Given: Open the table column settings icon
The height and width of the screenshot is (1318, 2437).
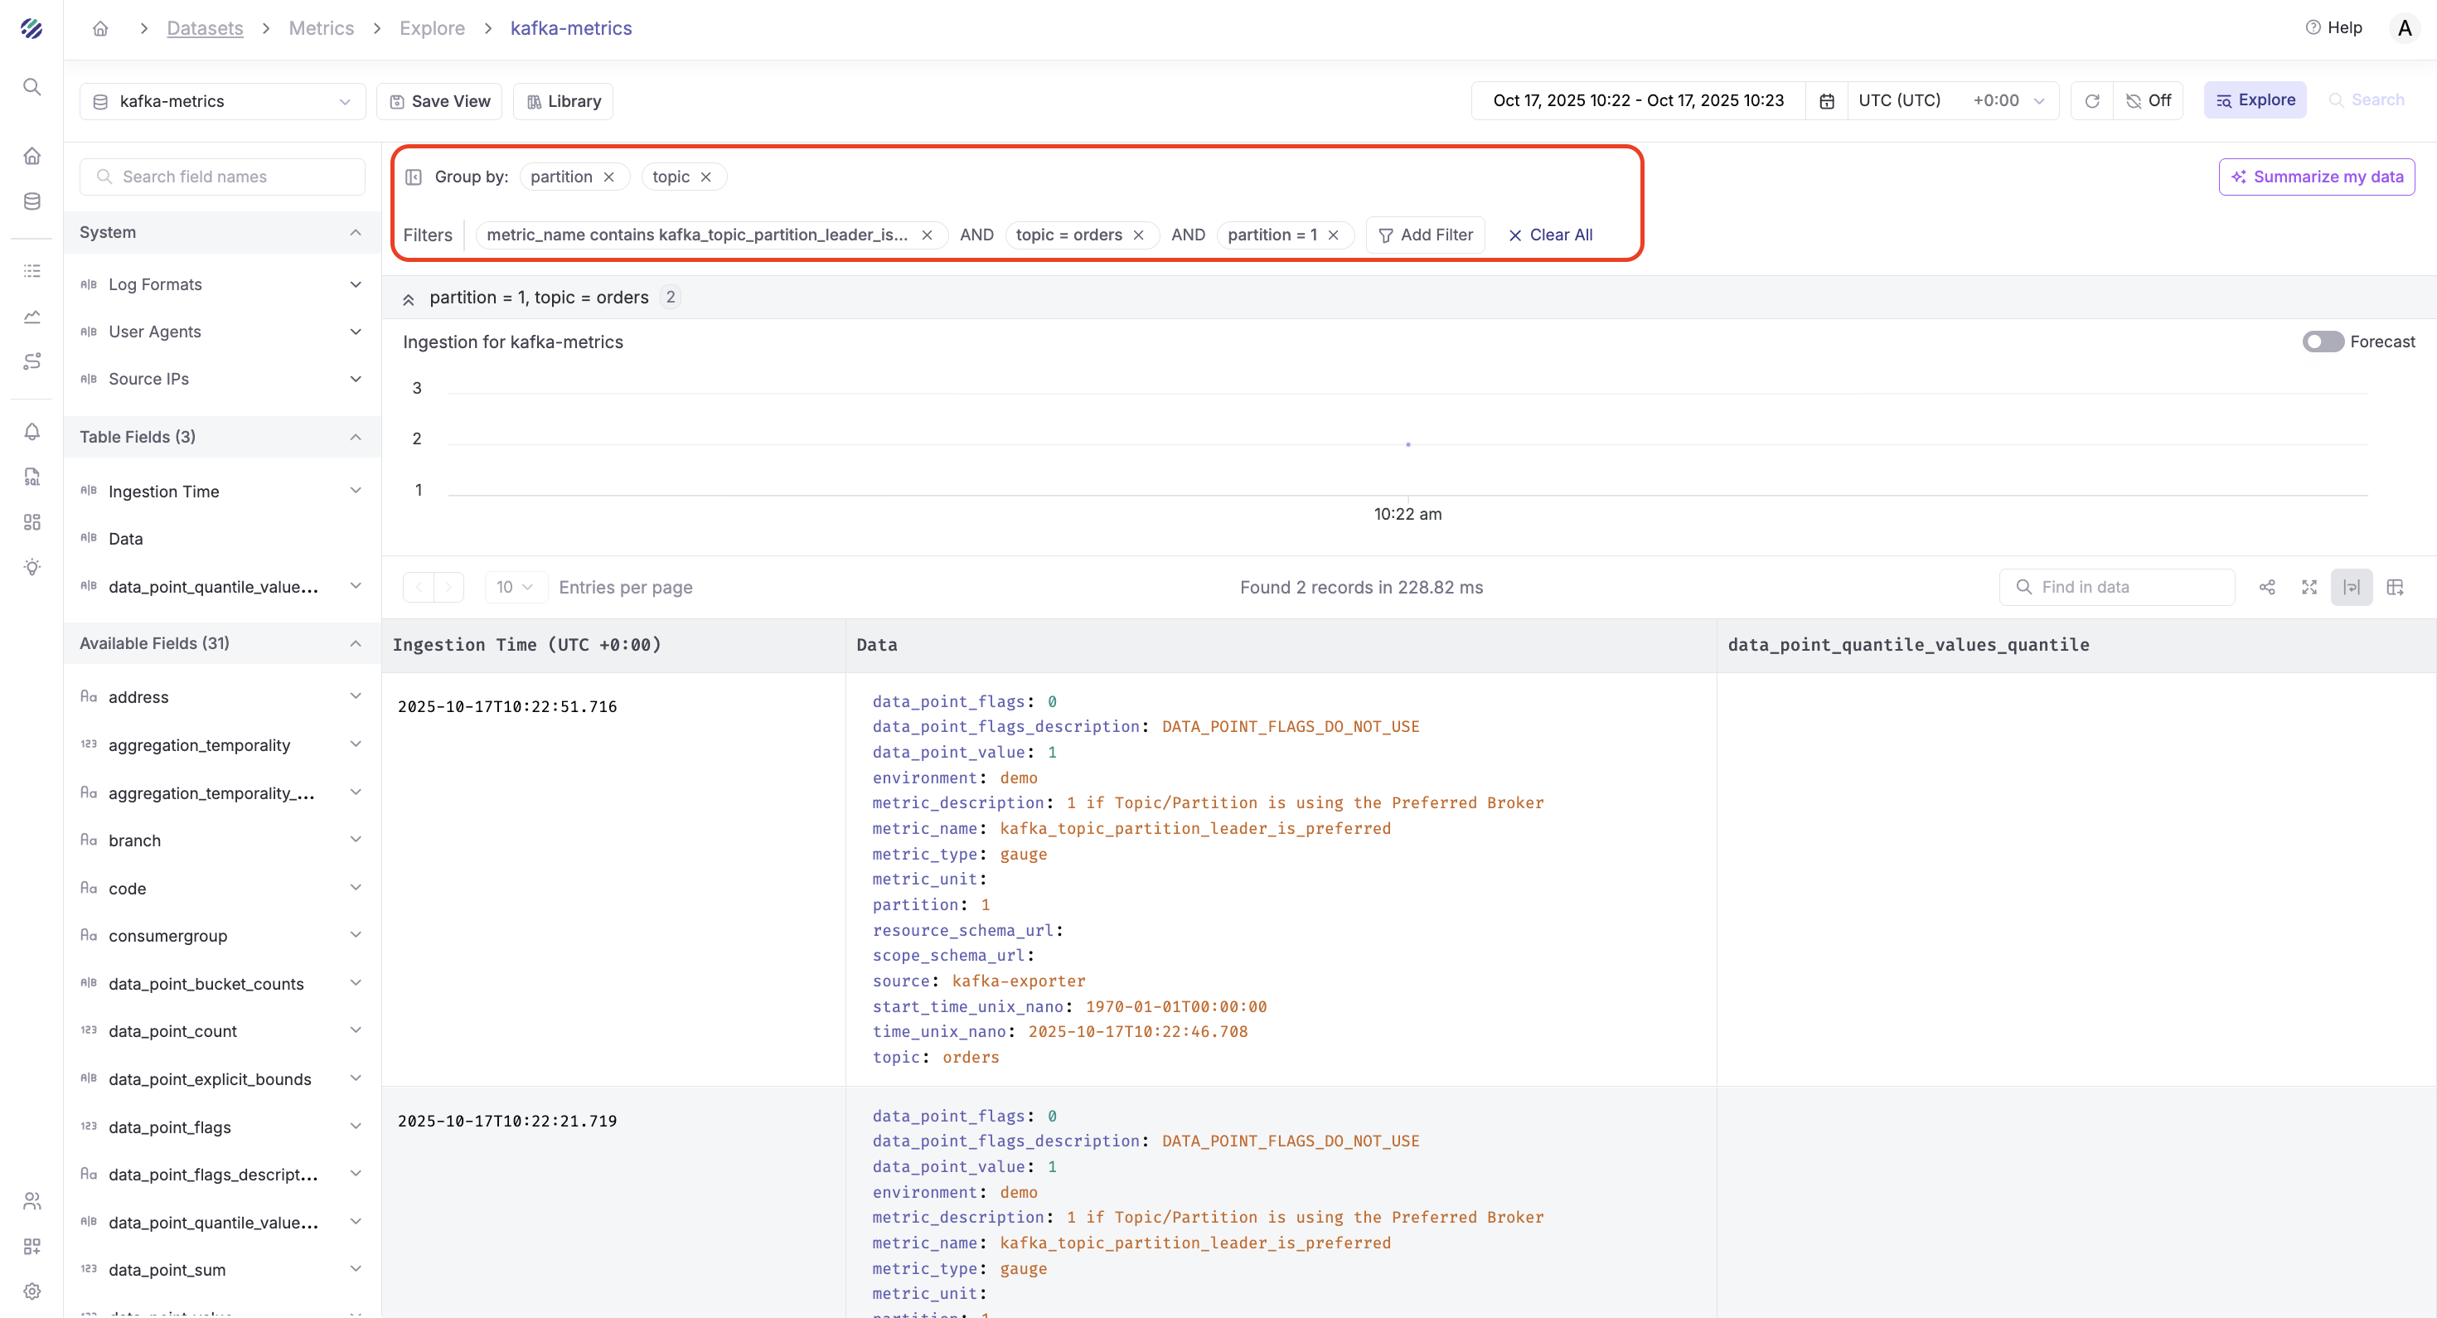Looking at the screenshot, I should (2396, 588).
